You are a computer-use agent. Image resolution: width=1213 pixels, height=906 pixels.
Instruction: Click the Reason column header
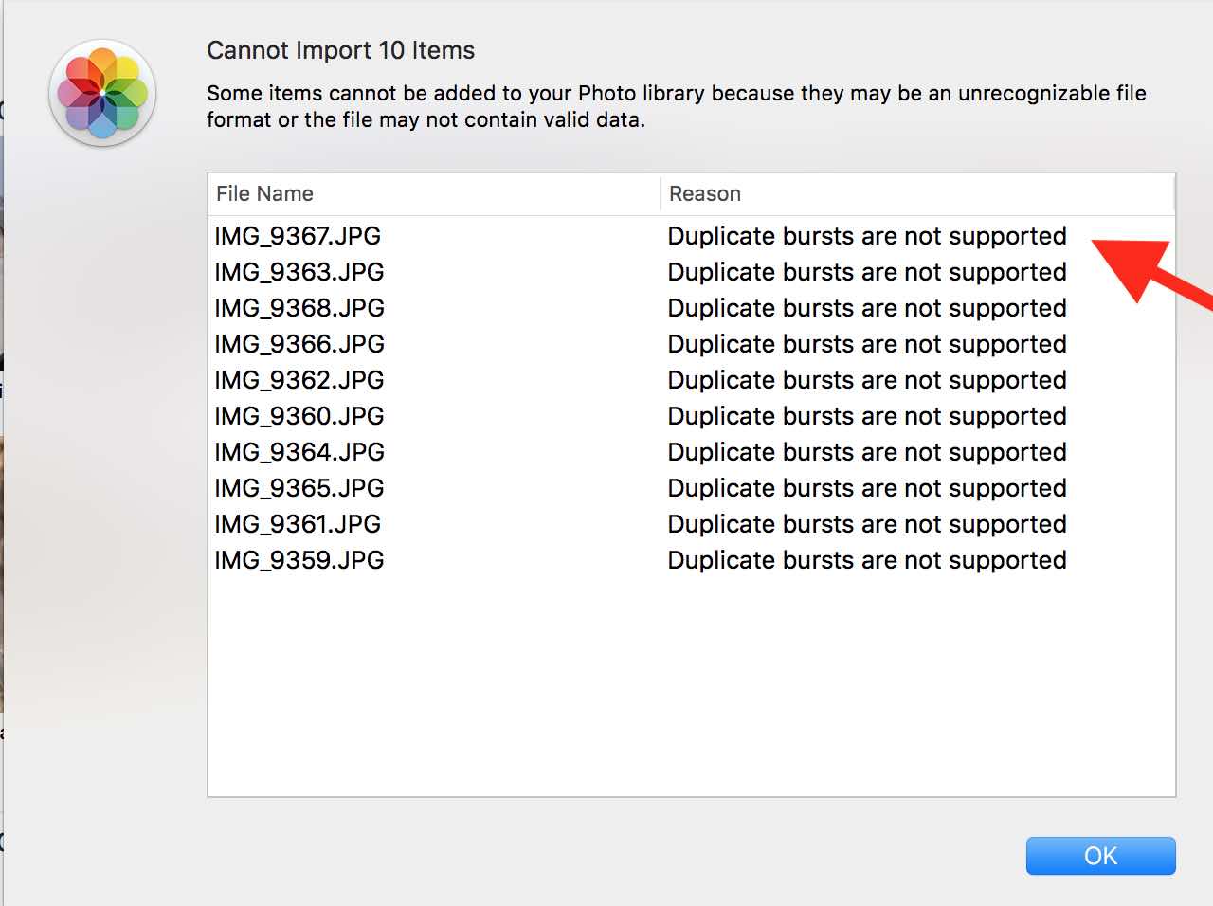click(x=705, y=194)
